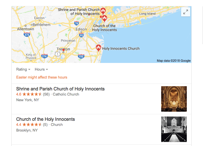Click the Shrine and Parish Church map pin
The image size is (203, 146).
click(x=103, y=11)
